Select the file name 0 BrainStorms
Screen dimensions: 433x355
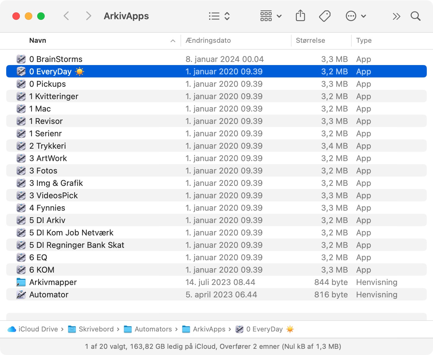coord(56,59)
